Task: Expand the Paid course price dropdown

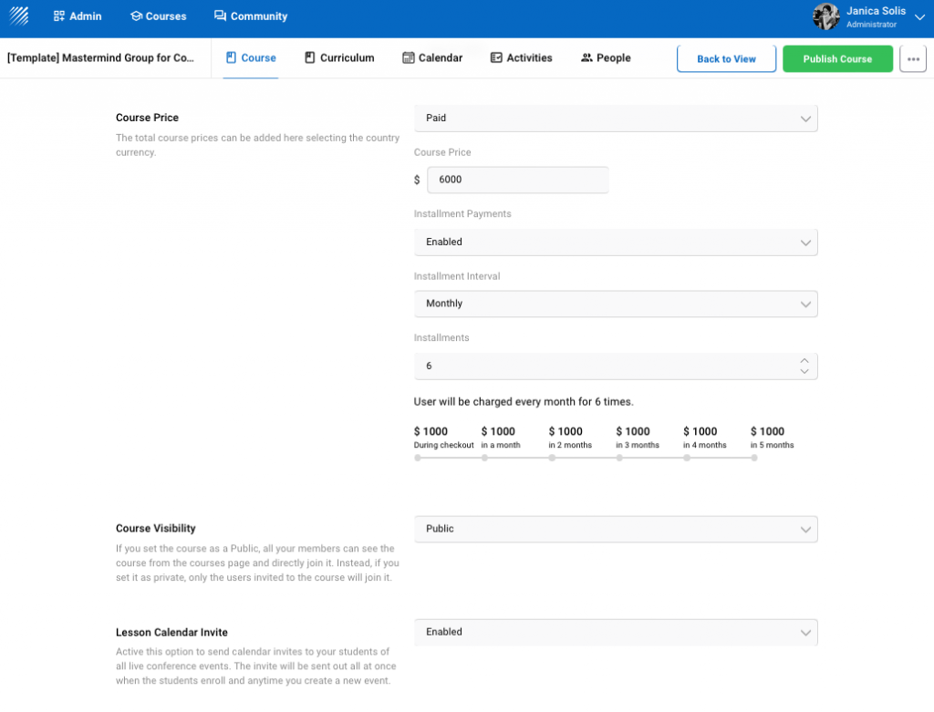Action: (x=616, y=119)
